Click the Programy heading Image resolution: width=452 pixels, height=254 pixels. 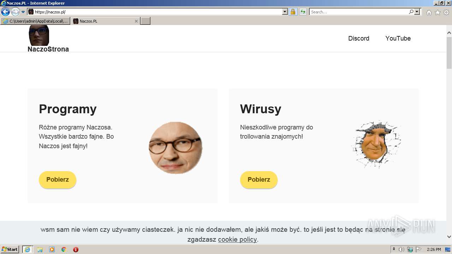[68, 109]
